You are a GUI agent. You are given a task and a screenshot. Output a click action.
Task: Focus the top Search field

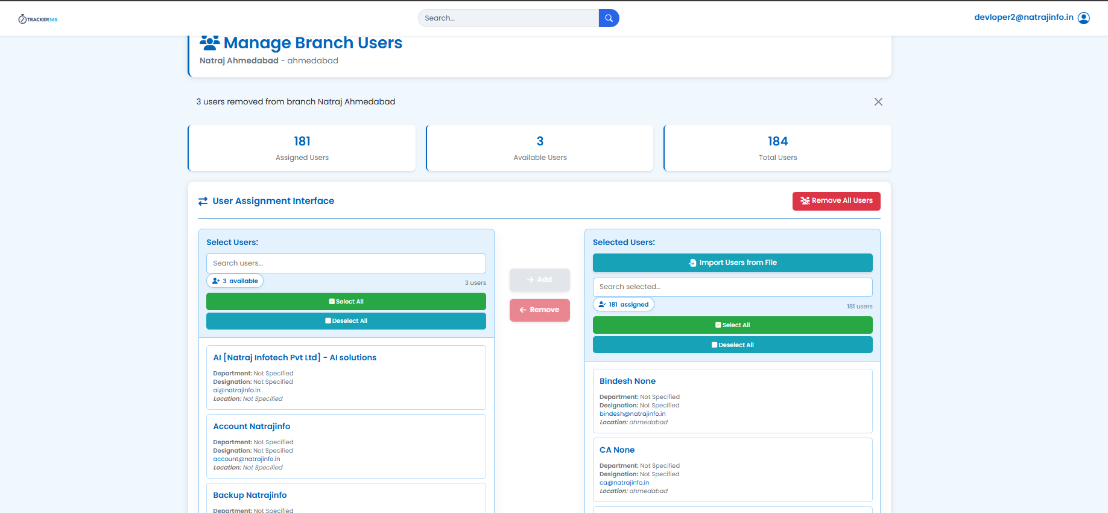pos(508,18)
